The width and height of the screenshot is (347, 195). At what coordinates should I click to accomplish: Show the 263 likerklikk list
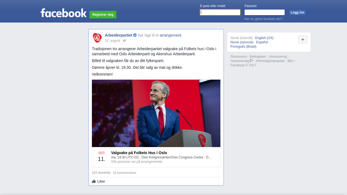click(x=101, y=173)
